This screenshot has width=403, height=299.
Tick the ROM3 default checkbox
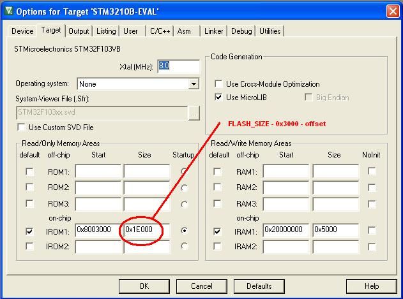29,203
